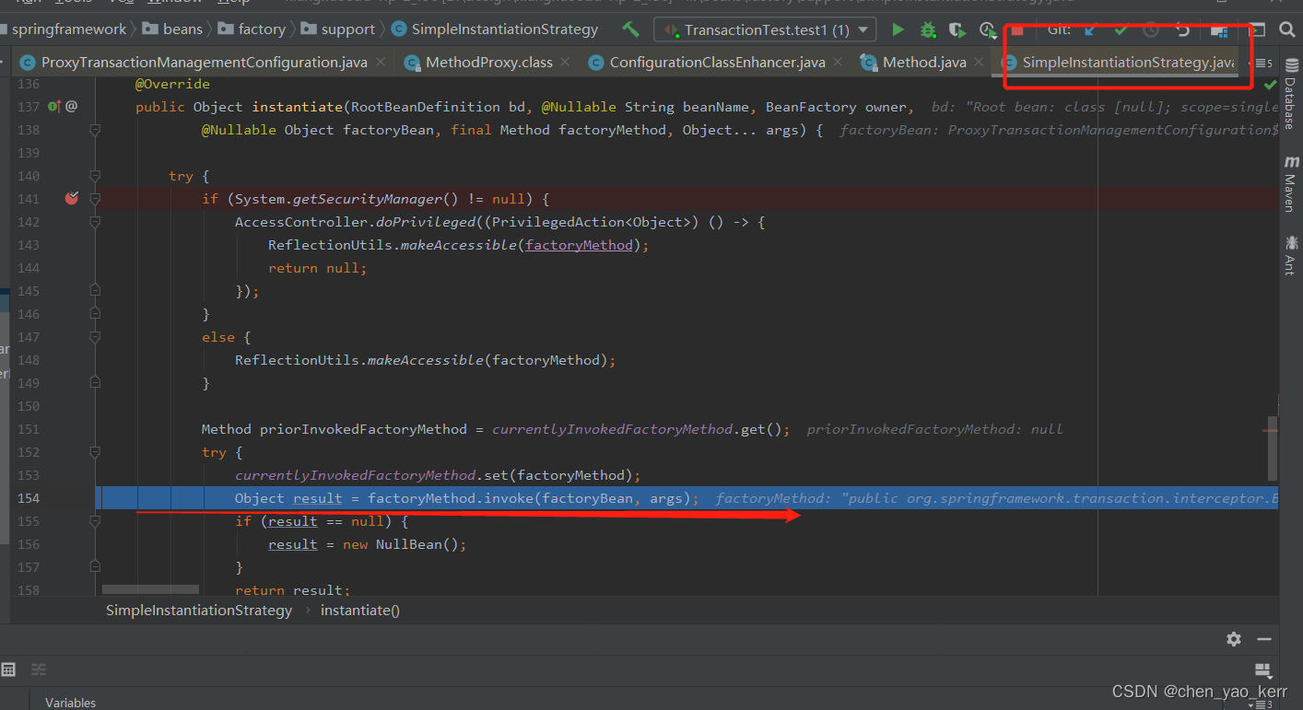Screen dimensions: 1303x710
Task: Click the Search Everywhere magnifier icon
Action: click(x=1287, y=29)
